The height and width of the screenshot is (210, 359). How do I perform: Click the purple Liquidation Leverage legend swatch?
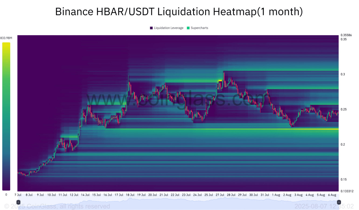point(151,28)
